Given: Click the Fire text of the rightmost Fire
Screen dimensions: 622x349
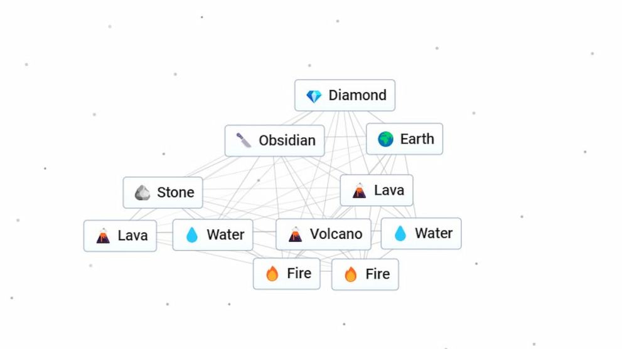Looking at the screenshot, I should click(377, 274).
